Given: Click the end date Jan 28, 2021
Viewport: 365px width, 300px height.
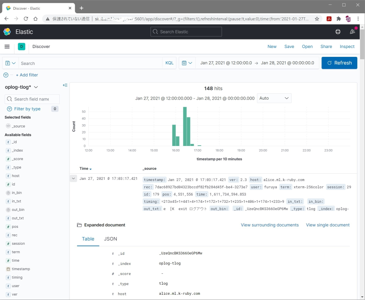Looking at the screenshot, I should pos(288,63).
